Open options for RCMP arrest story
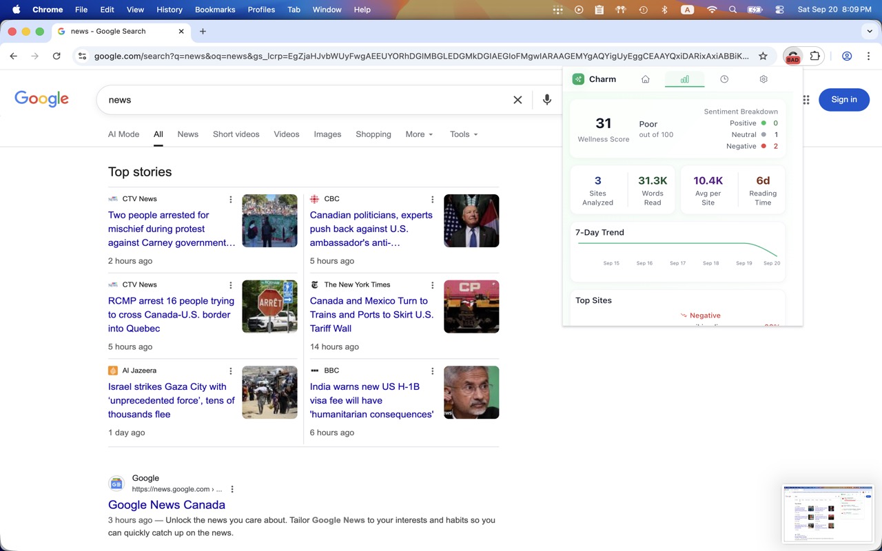This screenshot has width=882, height=551. coord(231,285)
